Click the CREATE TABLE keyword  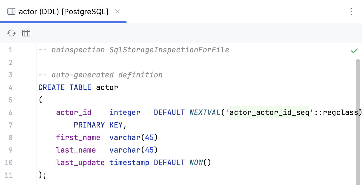pos(65,87)
